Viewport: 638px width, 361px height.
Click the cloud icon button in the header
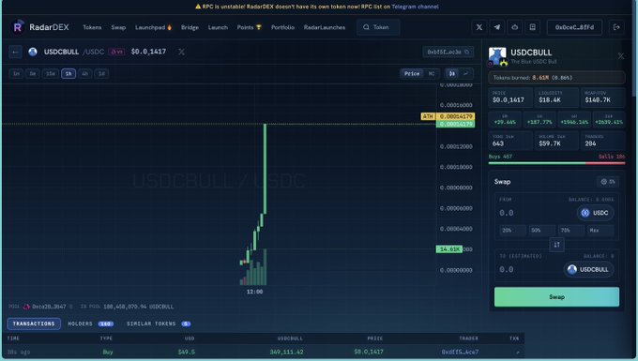515,27
